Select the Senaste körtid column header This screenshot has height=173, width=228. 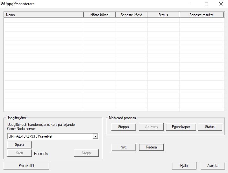click(x=132, y=15)
